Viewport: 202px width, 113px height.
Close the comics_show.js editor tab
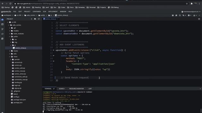[57, 19]
